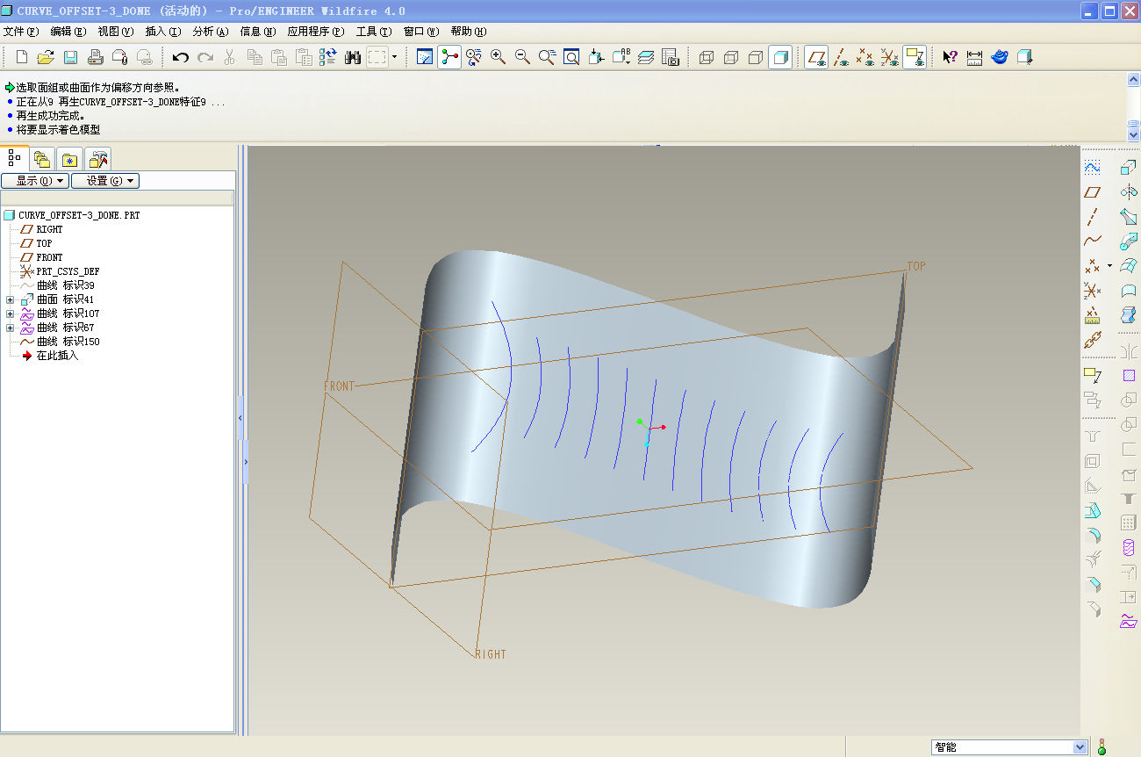Open the 帮助 menu
This screenshot has height=757, width=1141.
pos(469,32)
